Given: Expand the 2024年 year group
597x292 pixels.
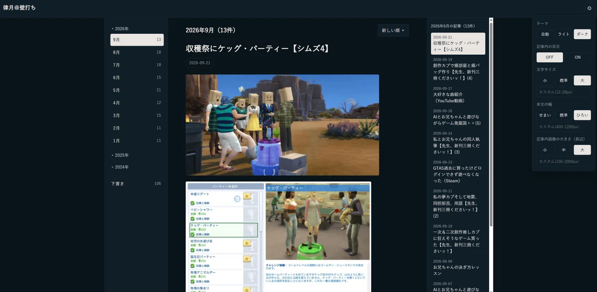Looking at the screenshot, I should pos(119,167).
